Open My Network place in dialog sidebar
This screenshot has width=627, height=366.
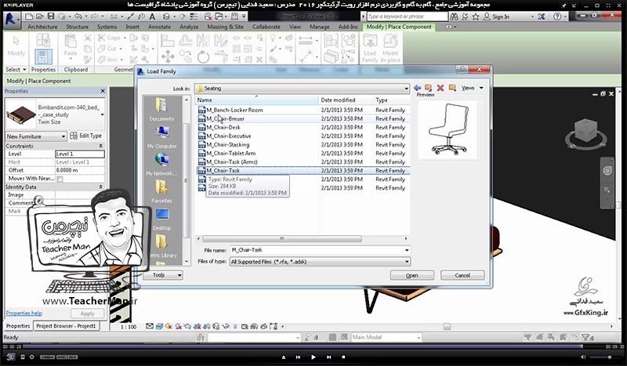[161, 164]
